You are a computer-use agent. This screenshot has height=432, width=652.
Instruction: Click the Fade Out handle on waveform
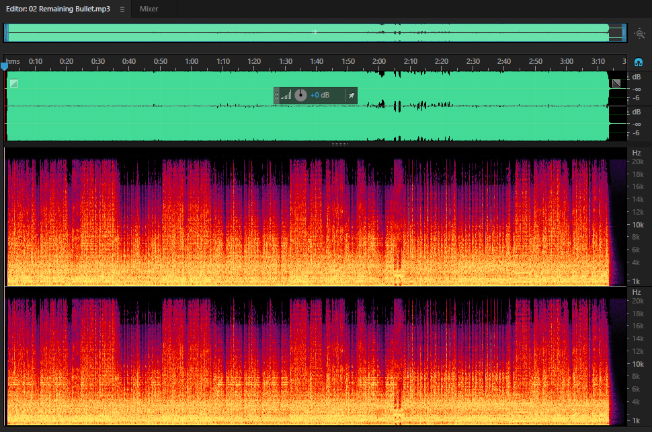616,83
